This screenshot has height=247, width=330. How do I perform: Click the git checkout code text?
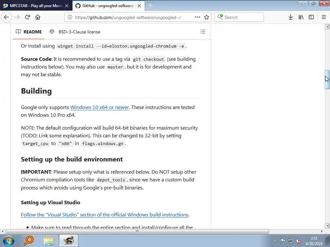(x=148, y=59)
